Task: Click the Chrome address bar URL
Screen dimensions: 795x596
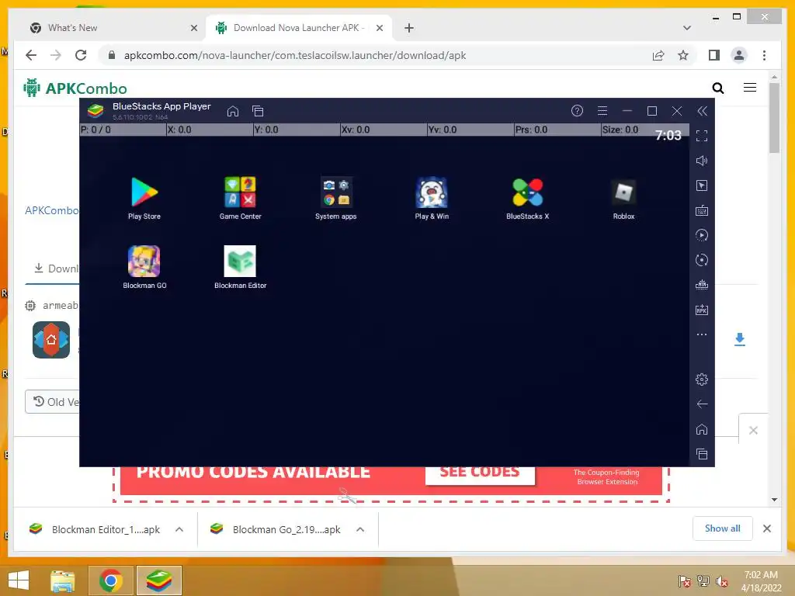Action: click(x=294, y=55)
